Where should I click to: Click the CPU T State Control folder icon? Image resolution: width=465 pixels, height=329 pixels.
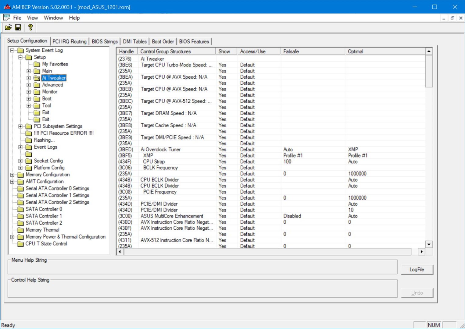pyautogui.click(x=20, y=244)
